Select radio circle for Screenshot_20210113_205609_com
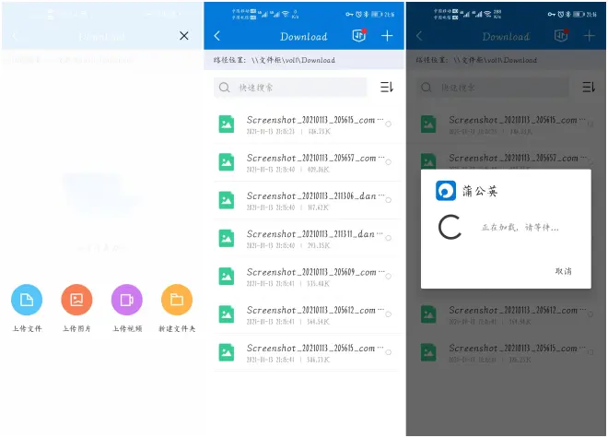The image size is (608, 438). coord(389,276)
